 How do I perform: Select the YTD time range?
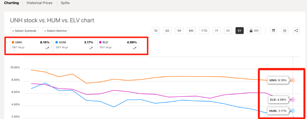(x=204, y=31)
